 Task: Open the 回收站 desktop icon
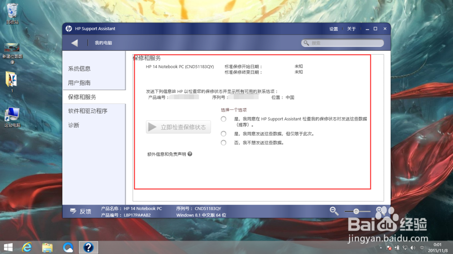(12, 14)
